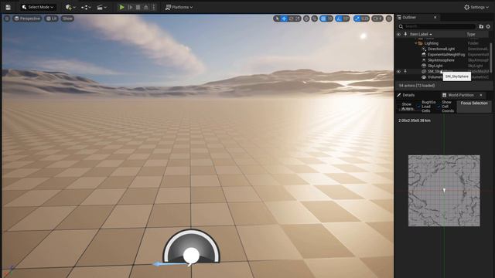Open the Platforms dropdown menu
The image size is (495, 278).
click(x=179, y=7)
